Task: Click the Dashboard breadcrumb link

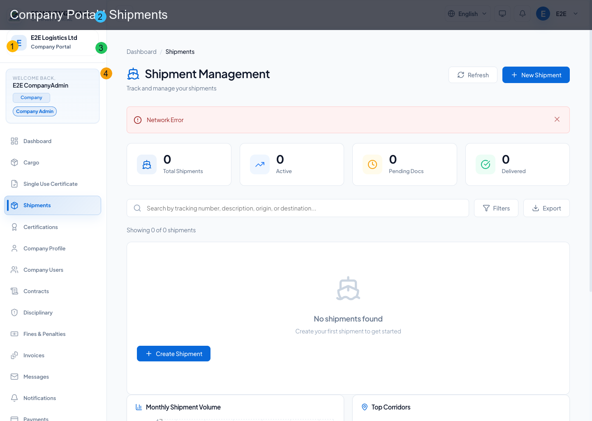Action: 141,52
